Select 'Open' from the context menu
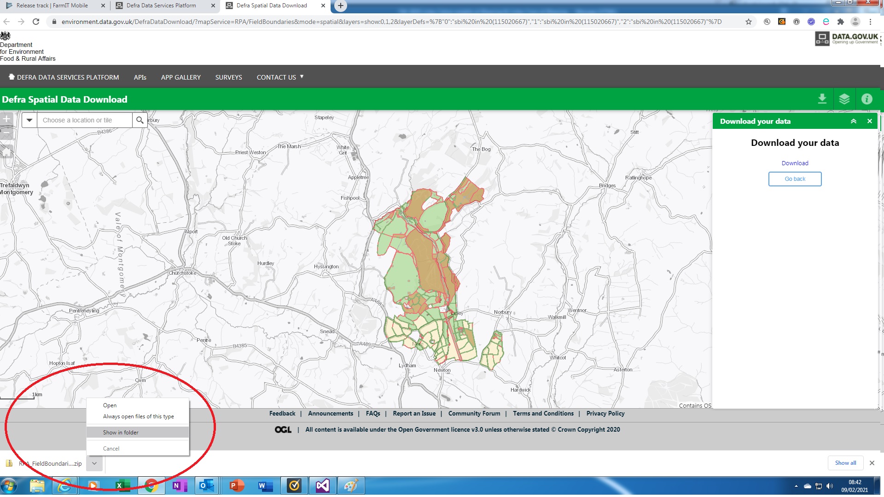884x497 pixels. tap(109, 405)
